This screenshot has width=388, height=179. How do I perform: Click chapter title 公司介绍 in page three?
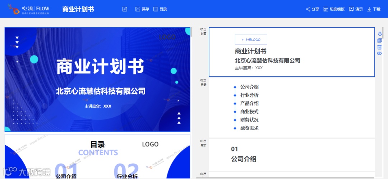pos(244,159)
